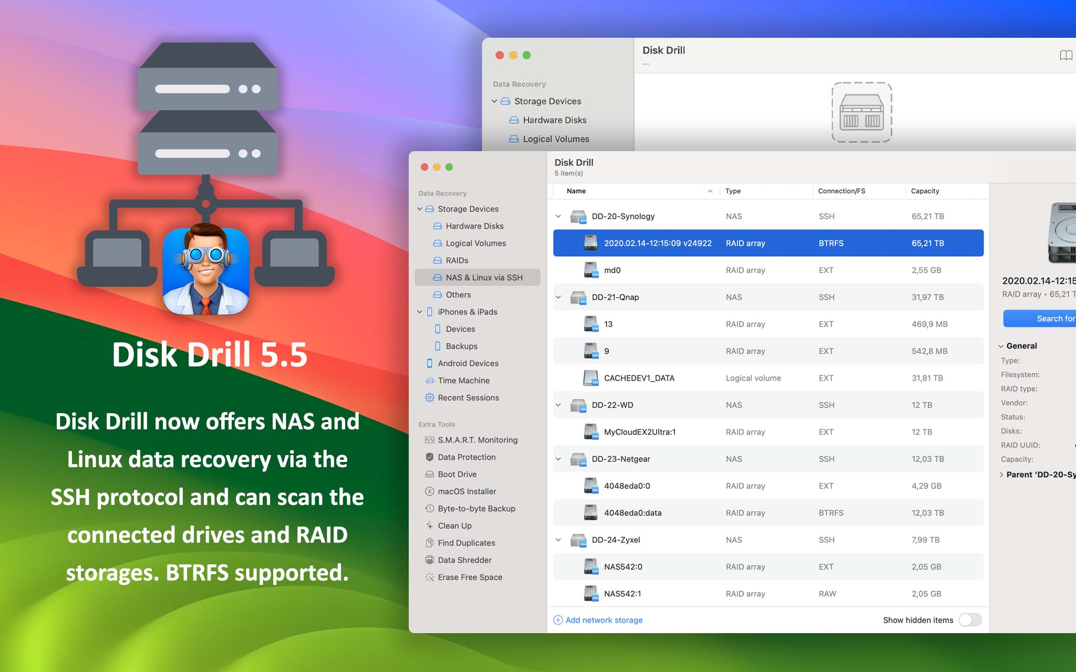Open the Clean Up tool
Image resolution: width=1076 pixels, height=672 pixels.
click(454, 526)
